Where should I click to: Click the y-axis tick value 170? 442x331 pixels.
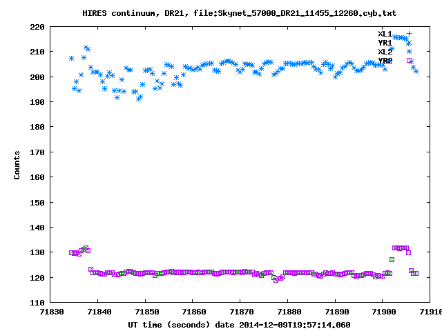[37, 152]
